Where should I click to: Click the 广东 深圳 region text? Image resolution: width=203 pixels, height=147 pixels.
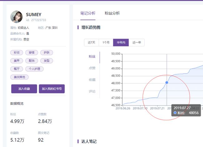pos(52,28)
